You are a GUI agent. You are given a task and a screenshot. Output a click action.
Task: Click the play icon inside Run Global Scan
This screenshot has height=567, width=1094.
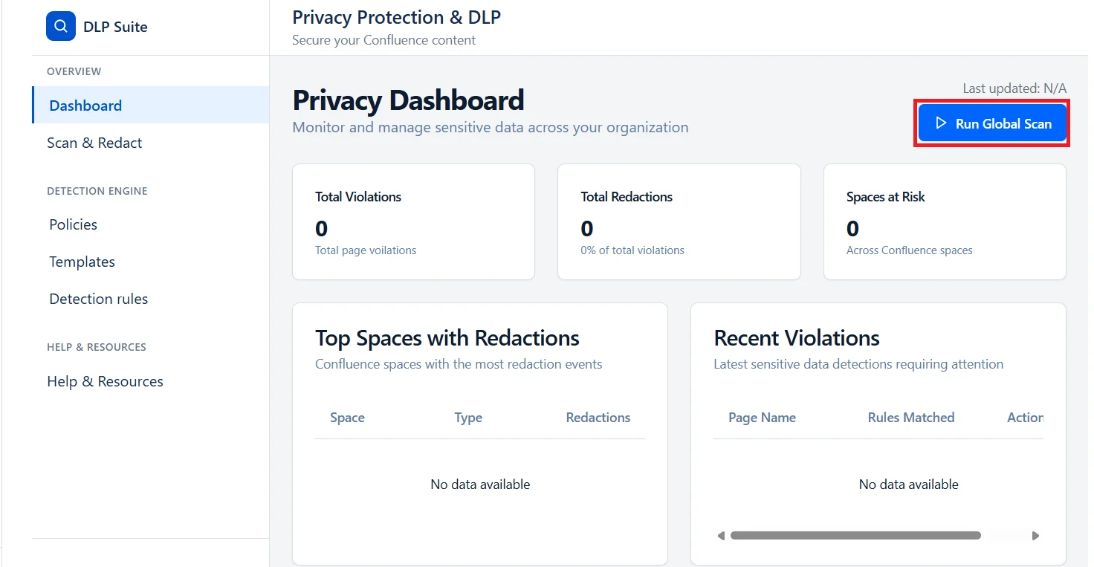pyautogui.click(x=943, y=123)
